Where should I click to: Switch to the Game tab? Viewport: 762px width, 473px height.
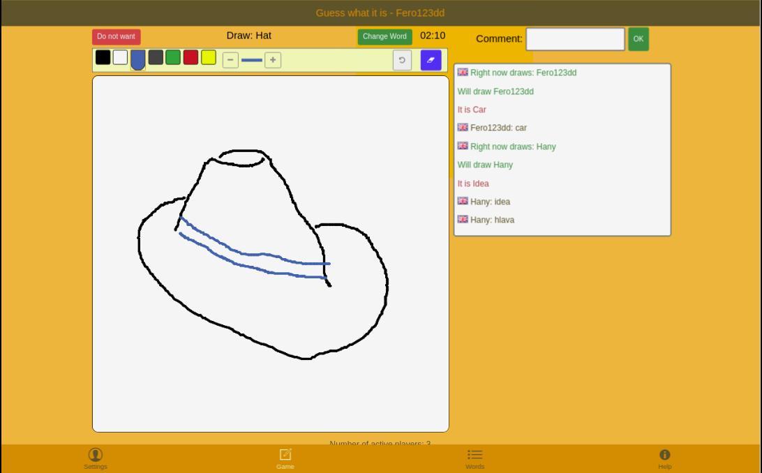point(285,458)
